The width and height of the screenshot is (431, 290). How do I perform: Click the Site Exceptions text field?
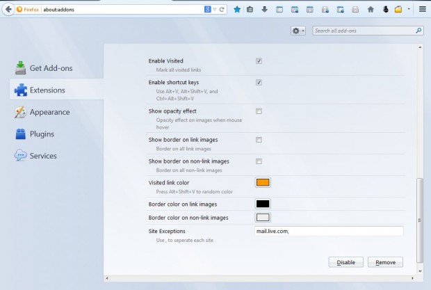click(329, 231)
